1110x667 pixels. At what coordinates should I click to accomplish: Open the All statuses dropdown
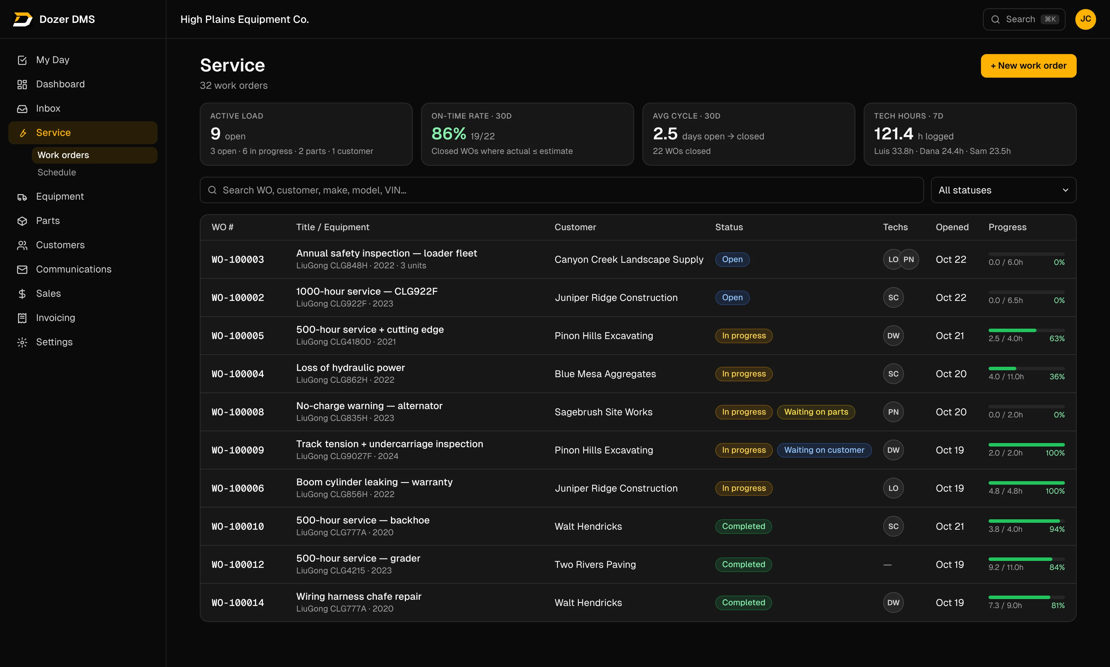click(x=1003, y=190)
